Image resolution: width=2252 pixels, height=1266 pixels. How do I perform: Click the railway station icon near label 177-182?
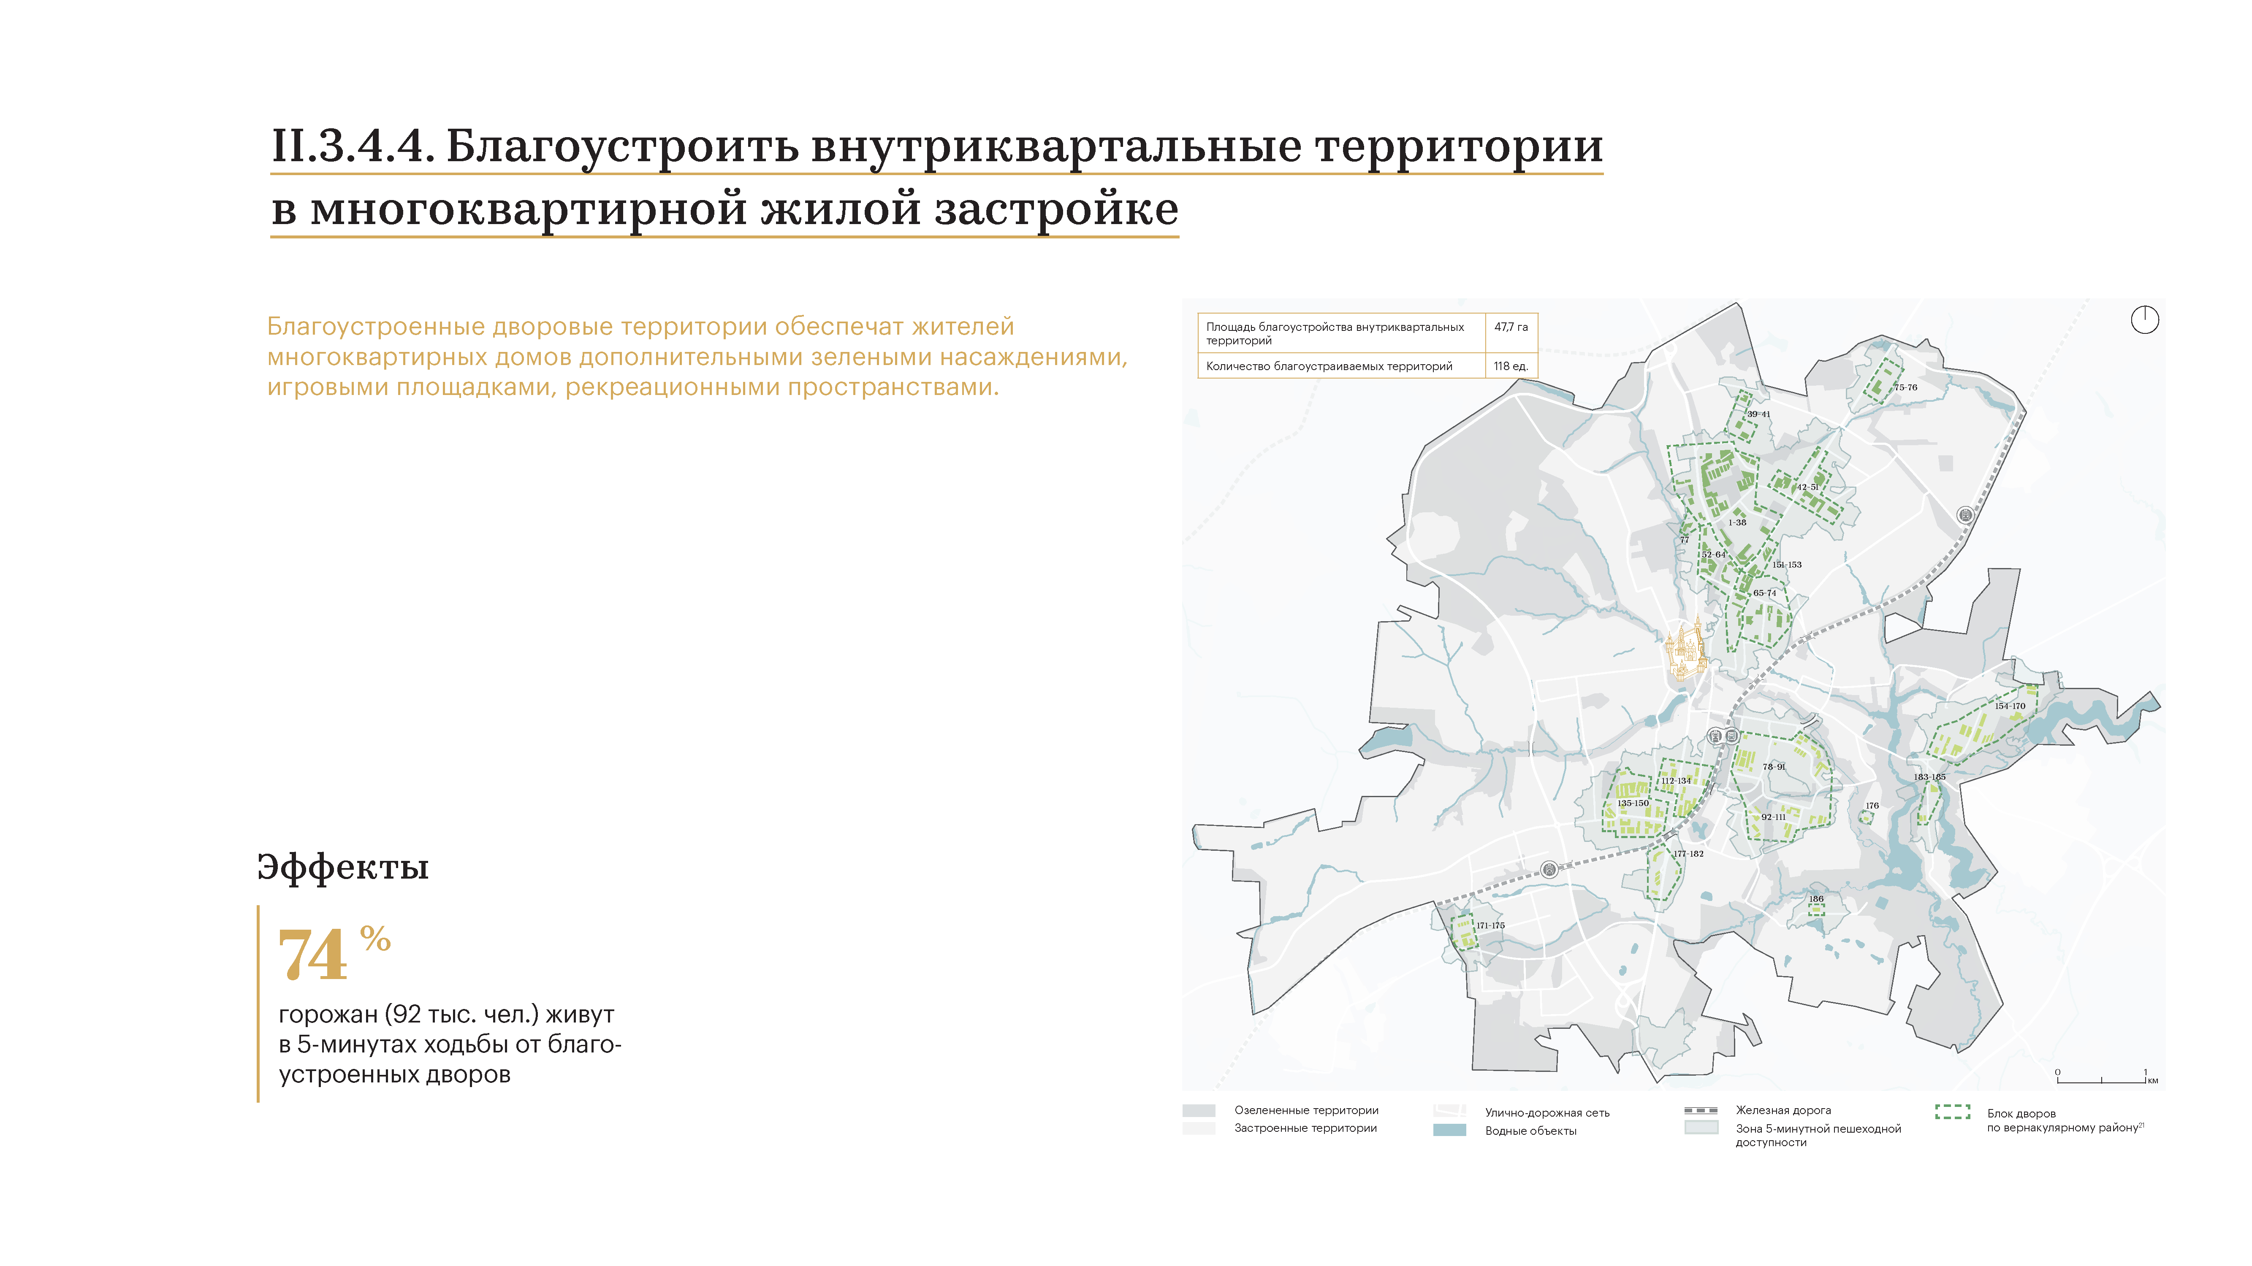tap(1548, 868)
